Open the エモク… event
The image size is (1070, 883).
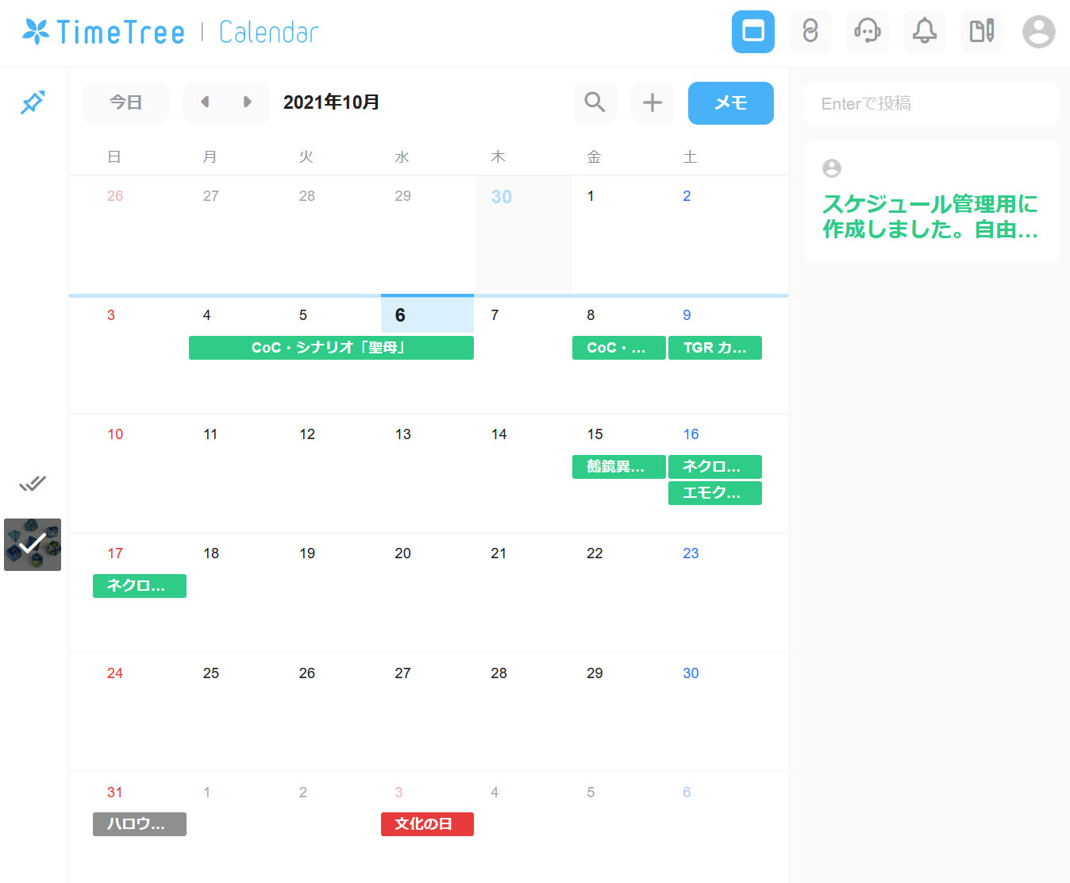tap(715, 493)
